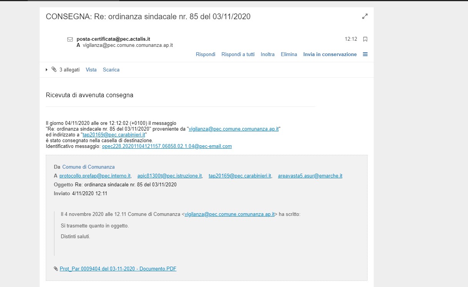The width and height of the screenshot is (468, 287).
Task: Delete the email using Elimina
Action: 289,55
